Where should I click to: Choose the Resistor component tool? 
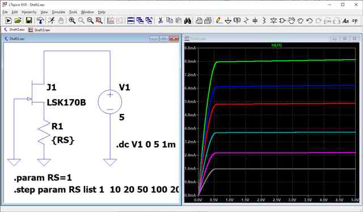tap(246, 20)
